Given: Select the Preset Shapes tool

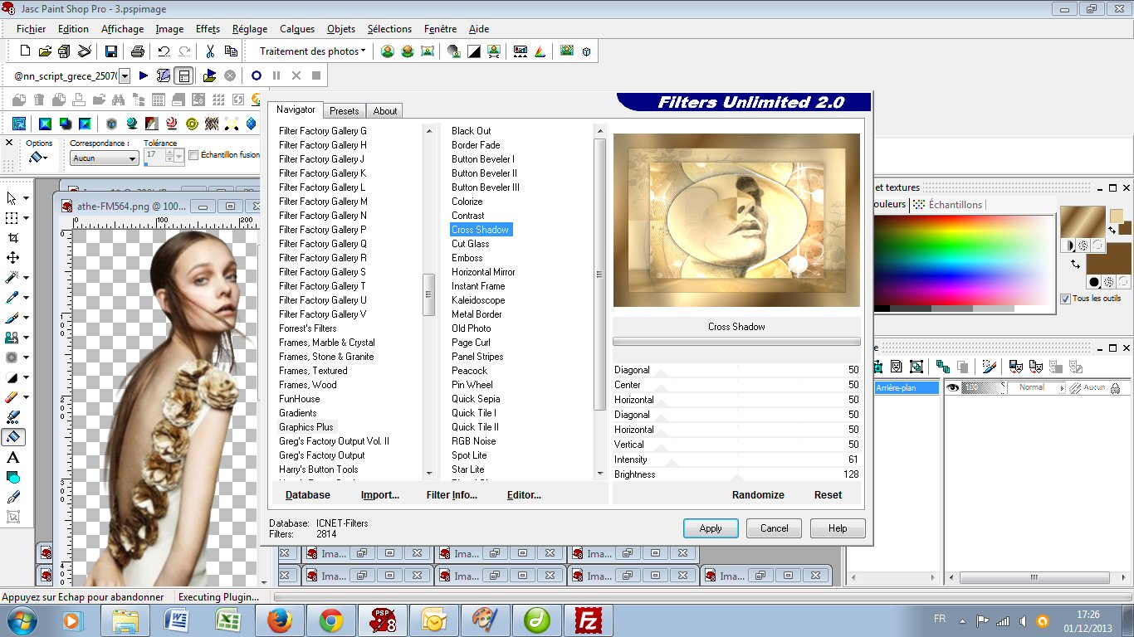Looking at the screenshot, I should pyautogui.click(x=12, y=477).
